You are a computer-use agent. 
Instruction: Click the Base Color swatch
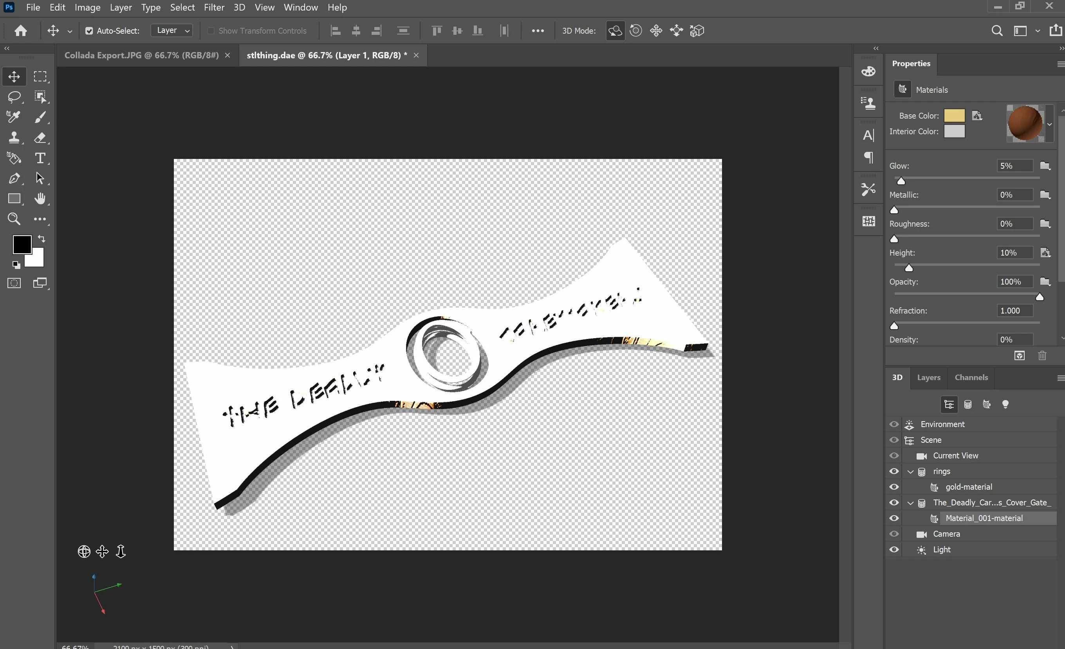pos(954,115)
